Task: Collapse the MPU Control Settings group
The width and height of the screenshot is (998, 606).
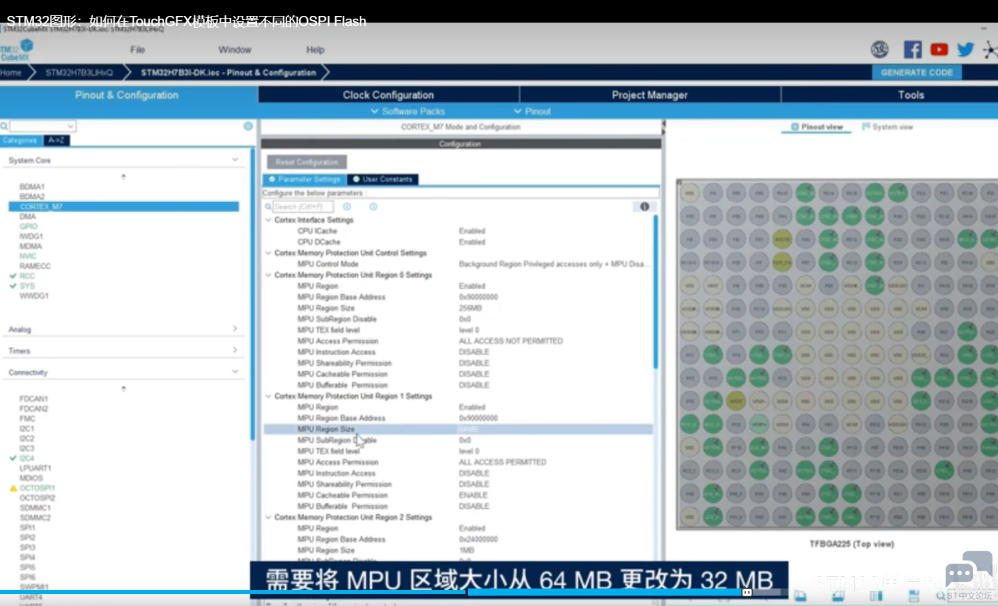Action: click(269, 253)
